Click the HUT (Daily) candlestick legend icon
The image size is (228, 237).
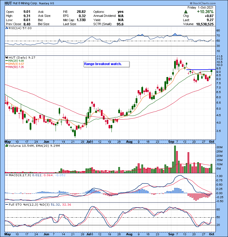(x=7, y=58)
